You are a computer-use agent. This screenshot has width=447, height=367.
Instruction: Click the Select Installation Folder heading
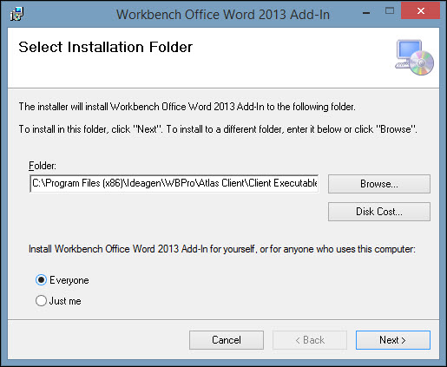point(106,47)
